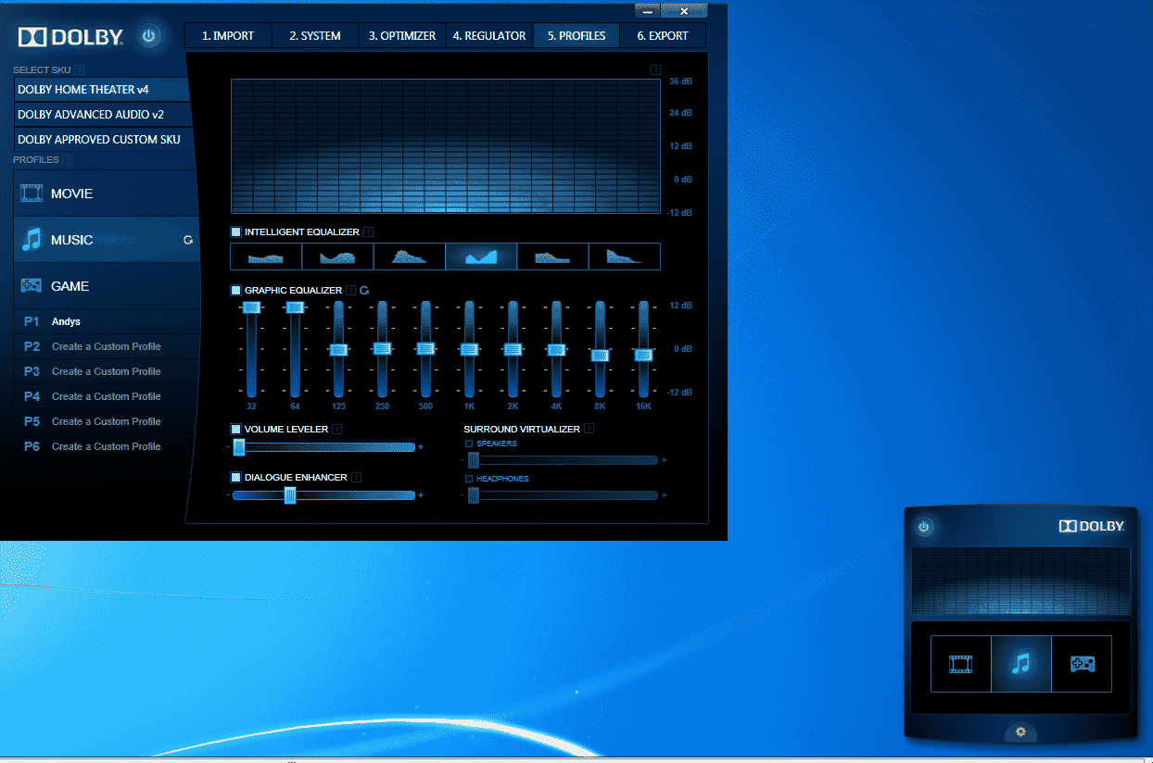This screenshot has height=763, width=1153.
Task: Click the 32 Hz equalizer slider handle
Action: click(x=251, y=306)
